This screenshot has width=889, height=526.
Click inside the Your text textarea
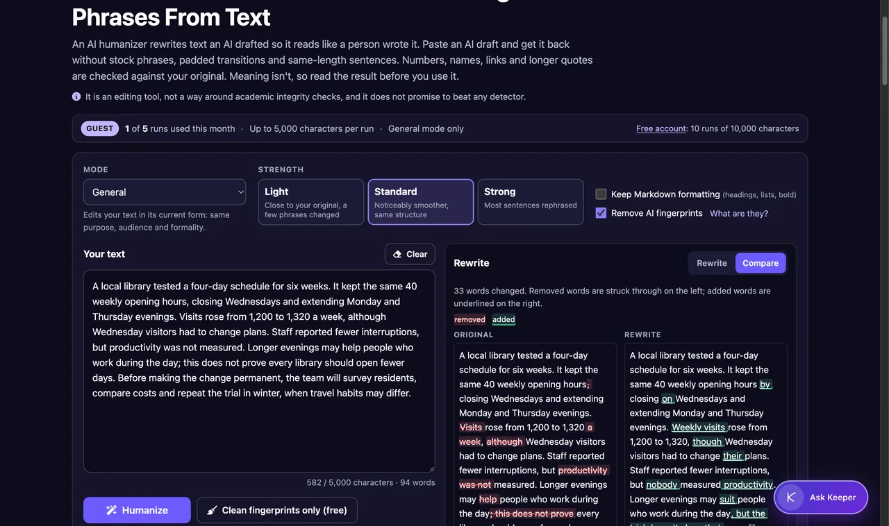(259, 371)
